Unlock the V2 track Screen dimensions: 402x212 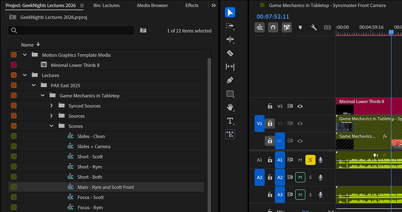[x=270, y=123]
